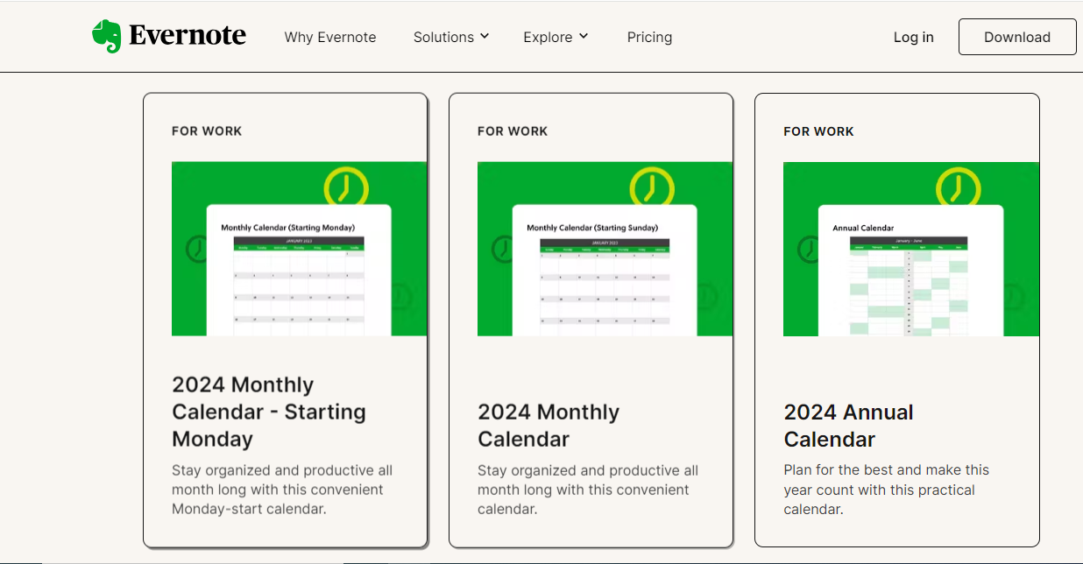Click the chevron next to Solutions
This screenshot has width=1083, height=564.
click(483, 37)
